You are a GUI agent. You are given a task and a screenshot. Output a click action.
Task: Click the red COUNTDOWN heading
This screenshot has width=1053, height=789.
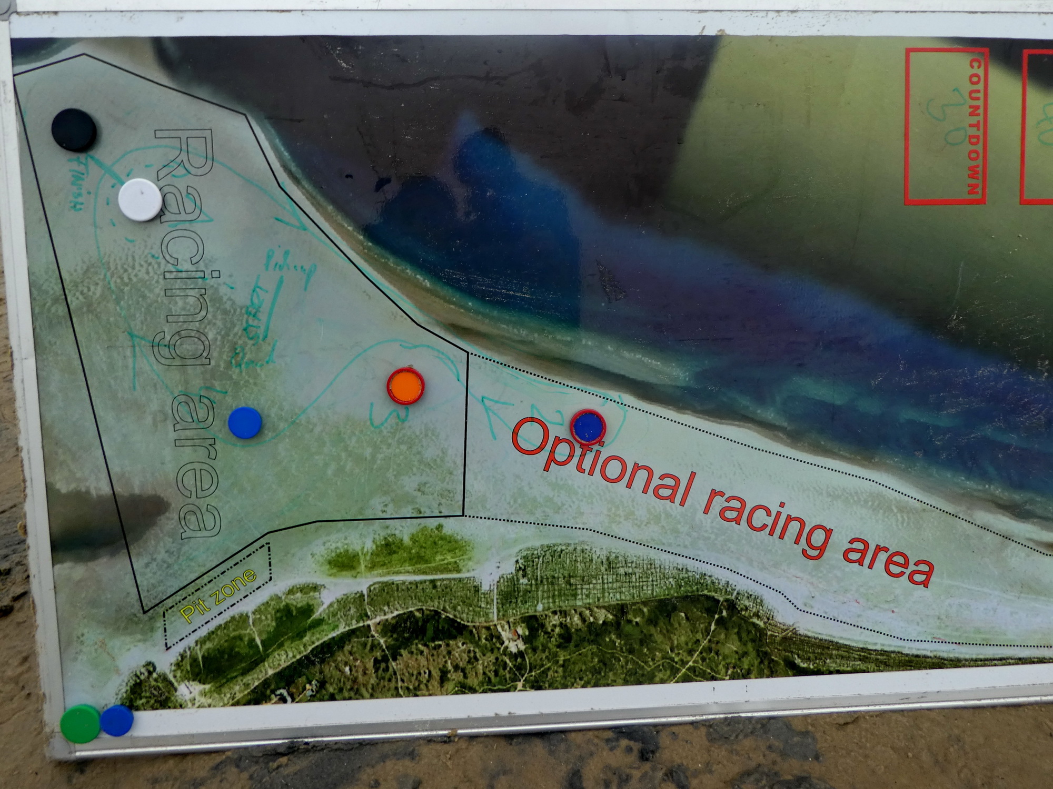(x=975, y=126)
